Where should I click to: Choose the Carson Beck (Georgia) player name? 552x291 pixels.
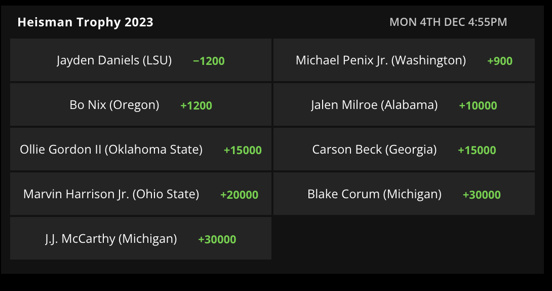(374, 150)
